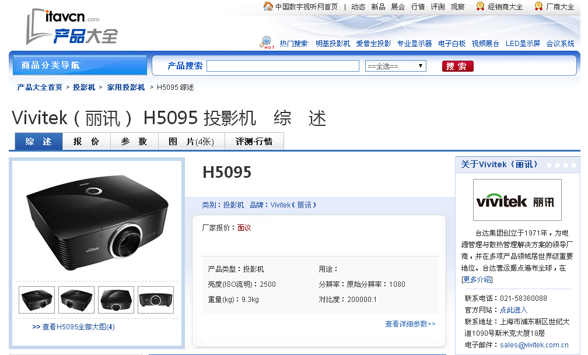Search hot keyword 明基投影机
588x355 pixels.
(x=333, y=44)
